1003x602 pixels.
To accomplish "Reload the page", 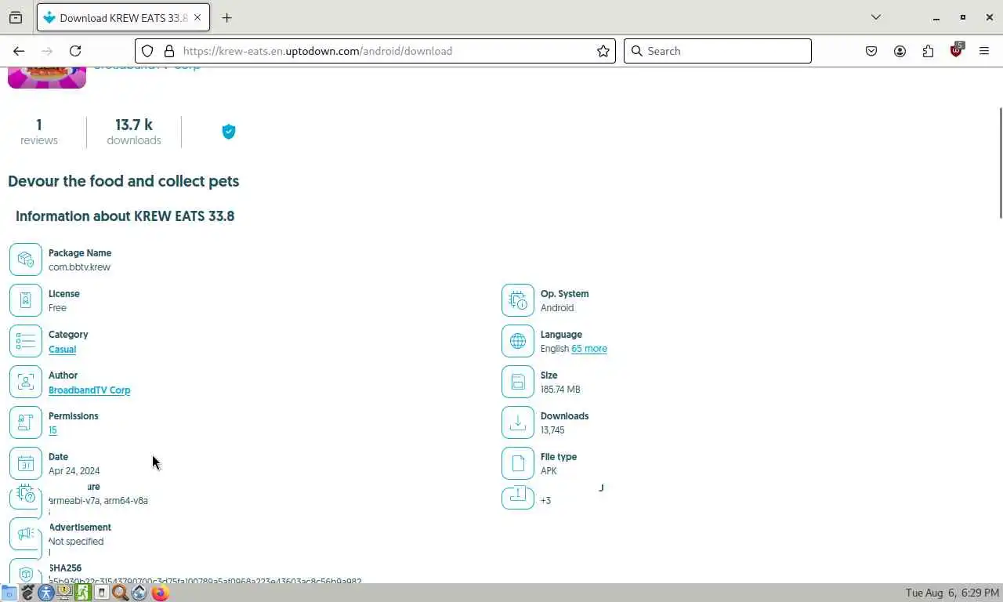I will (75, 51).
